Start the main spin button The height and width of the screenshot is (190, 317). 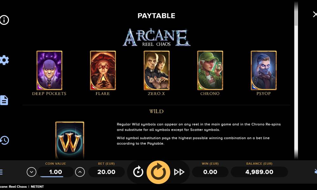(x=158, y=172)
